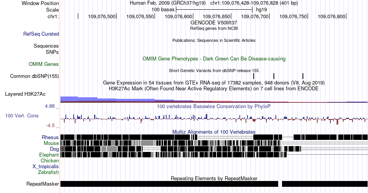The height and width of the screenshot is (193, 368).
Task: Select the Dog alignment row label
Action: click(54, 149)
